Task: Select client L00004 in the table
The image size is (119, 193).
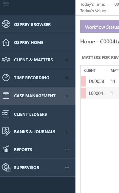Action: point(96,93)
